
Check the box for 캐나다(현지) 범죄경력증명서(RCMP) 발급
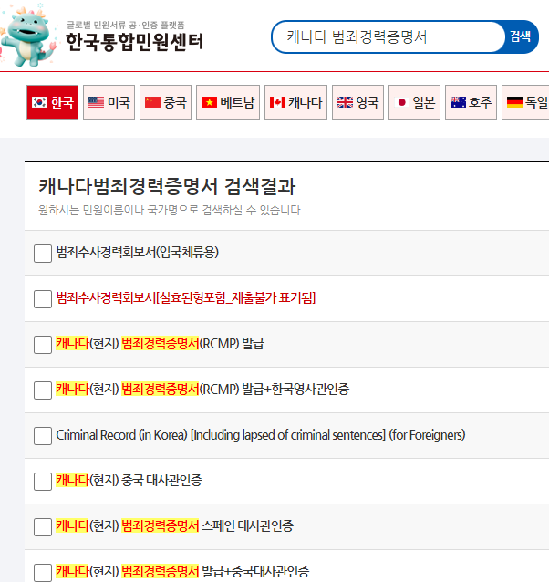(x=43, y=345)
